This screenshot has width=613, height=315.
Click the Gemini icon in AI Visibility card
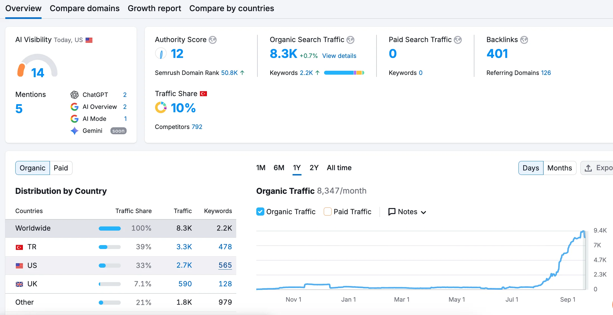point(74,131)
